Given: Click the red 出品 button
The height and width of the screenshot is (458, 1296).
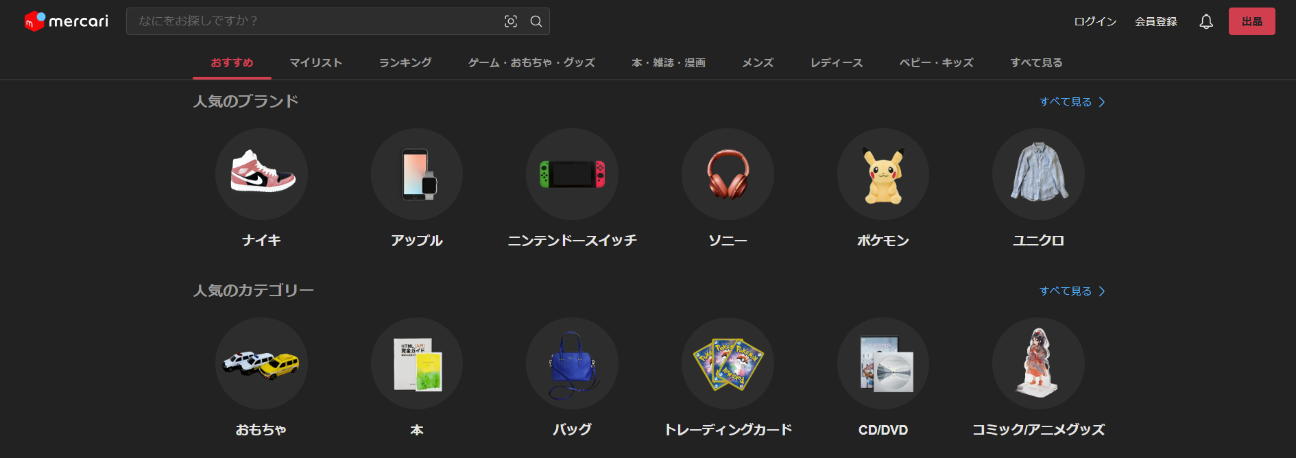Looking at the screenshot, I should coord(1252,21).
